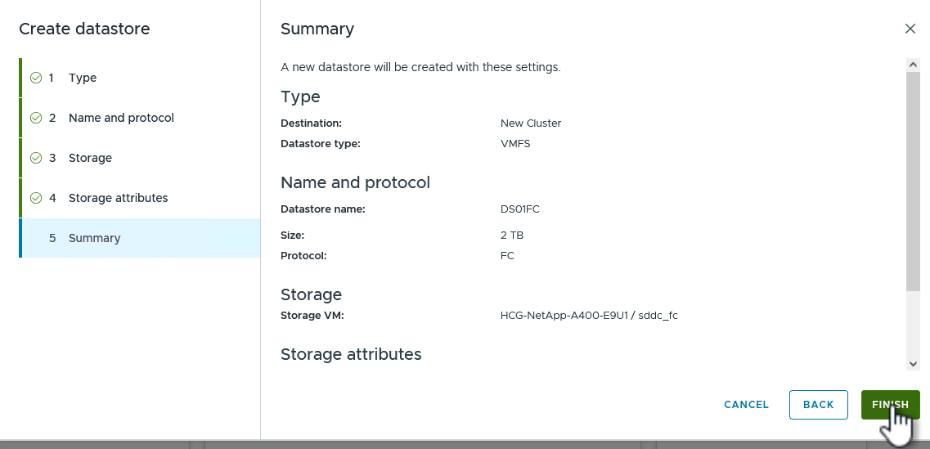Screen dimensions: 930x449
Task: Open the Name and protocol wizard step
Action: click(x=121, y=118)
